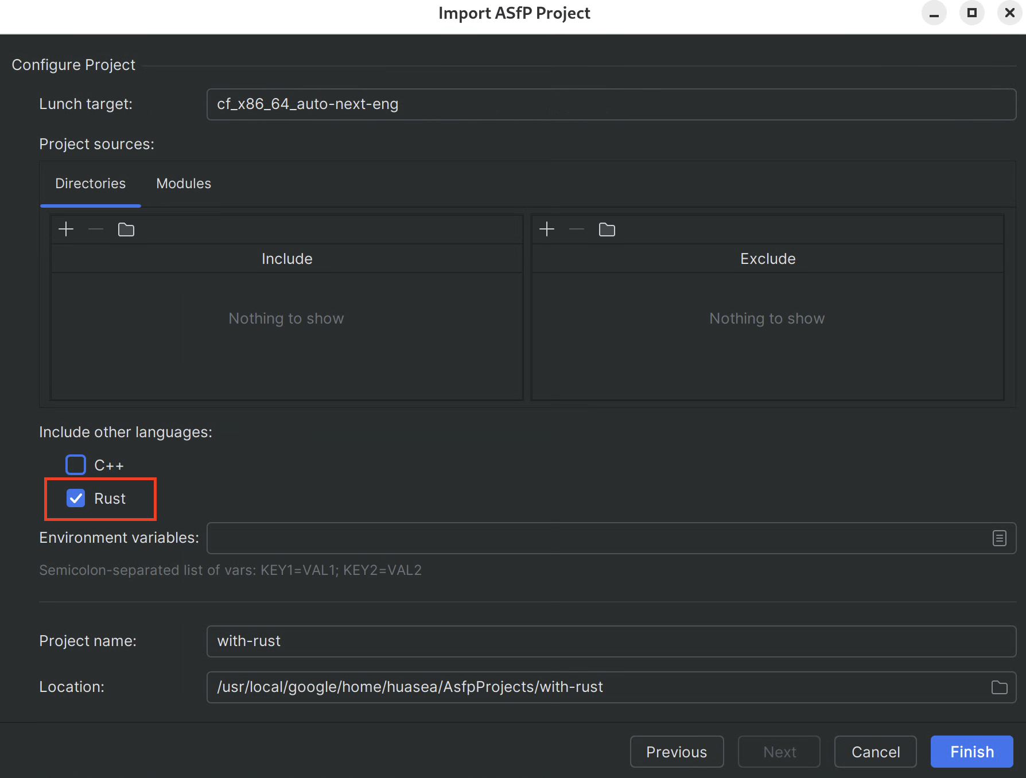Open folder picker for Exclude directories
The width and height of the screenshot is (1026, 778).
607,229
